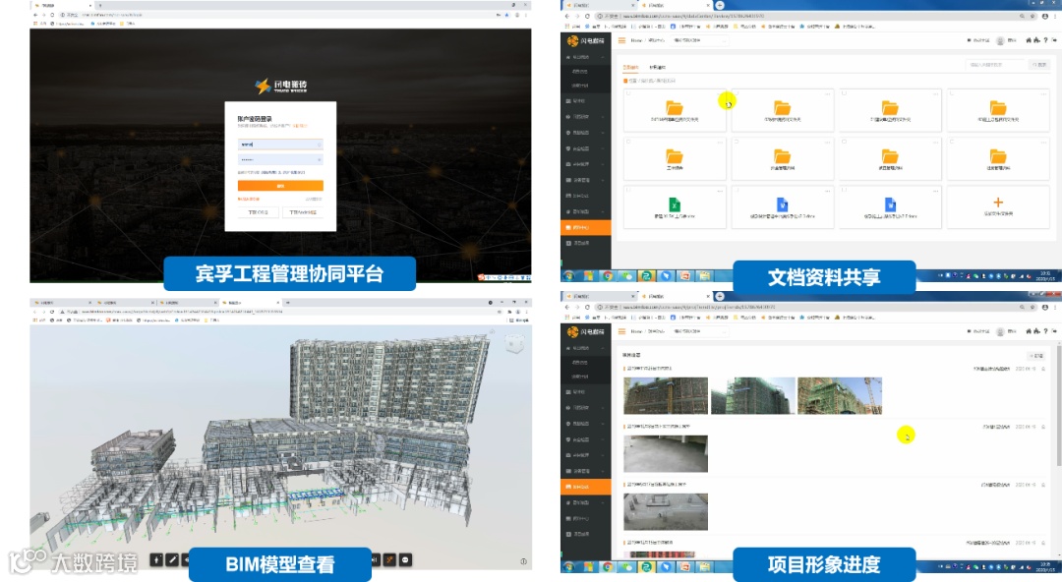The width and height of the screenshot is (1062, 582).
Task: Focus the search field in document window
Action: [996, 65]
